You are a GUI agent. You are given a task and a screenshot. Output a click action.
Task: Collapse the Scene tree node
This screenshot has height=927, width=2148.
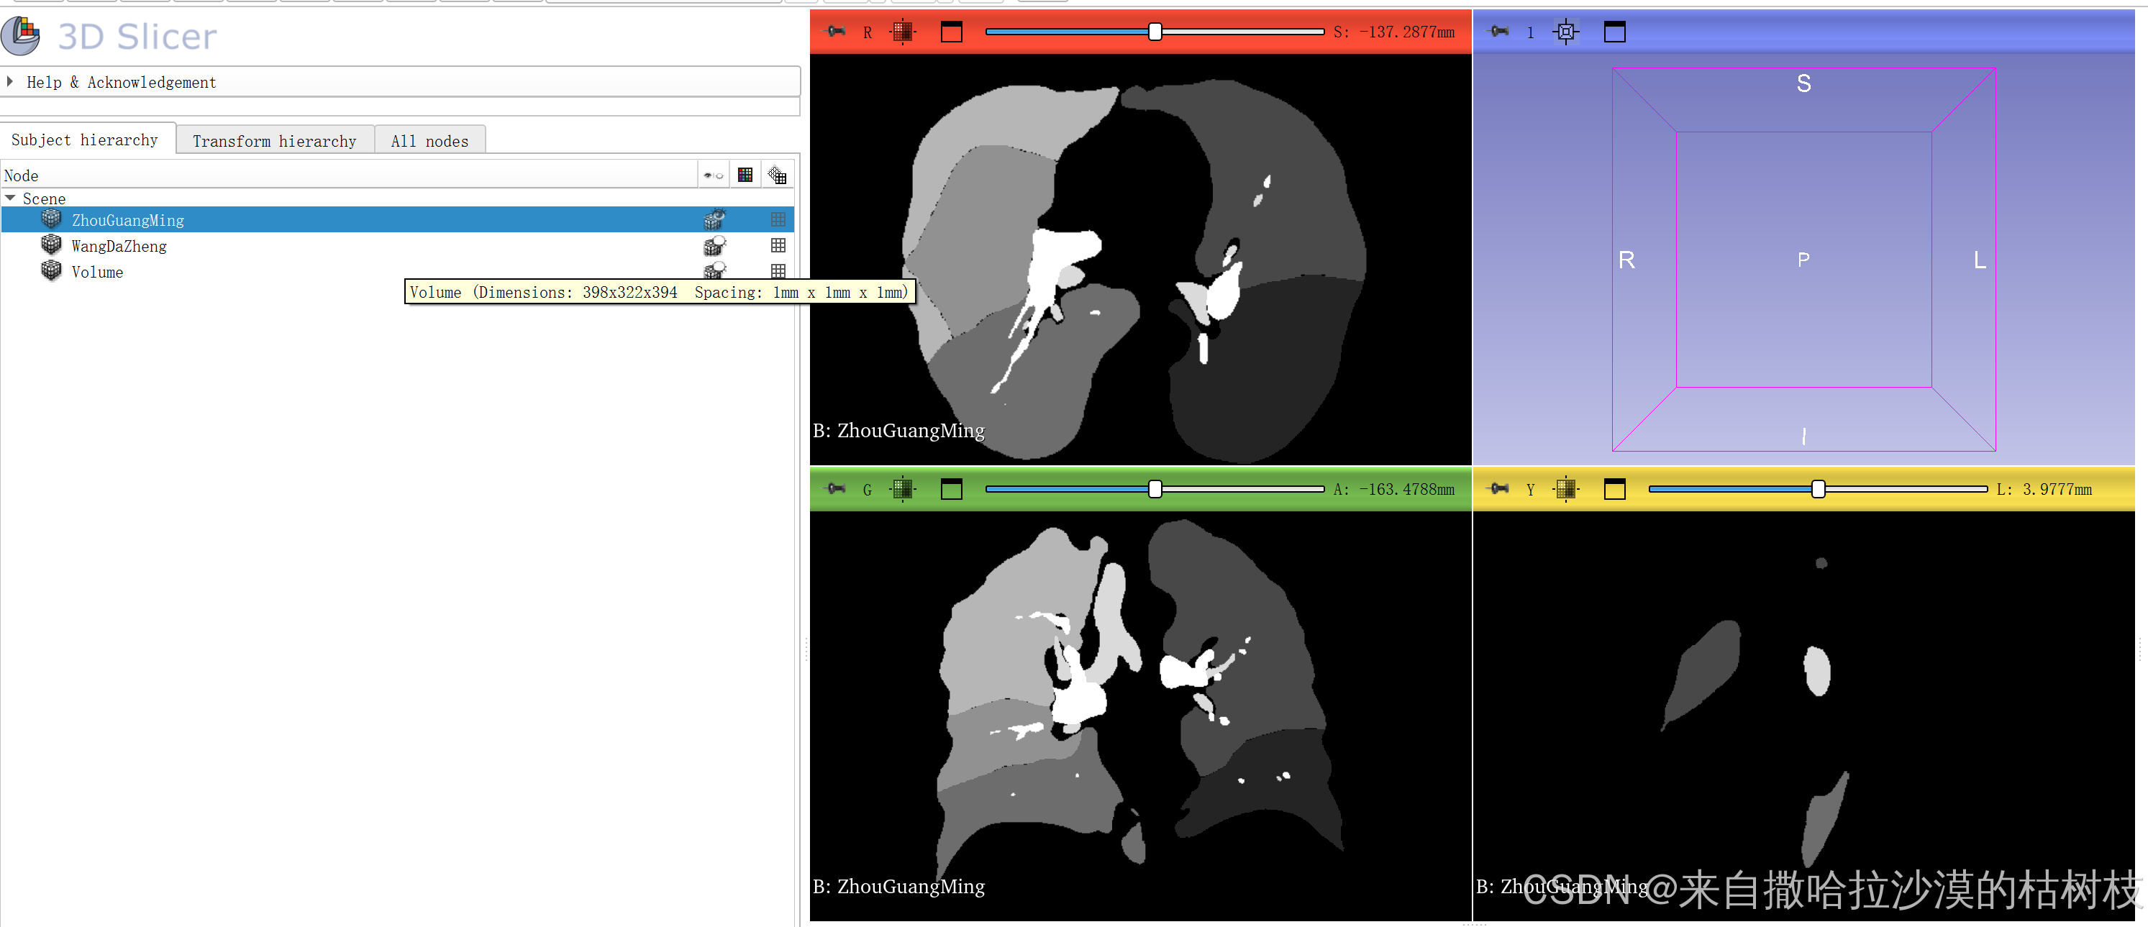tap(10, 198)
